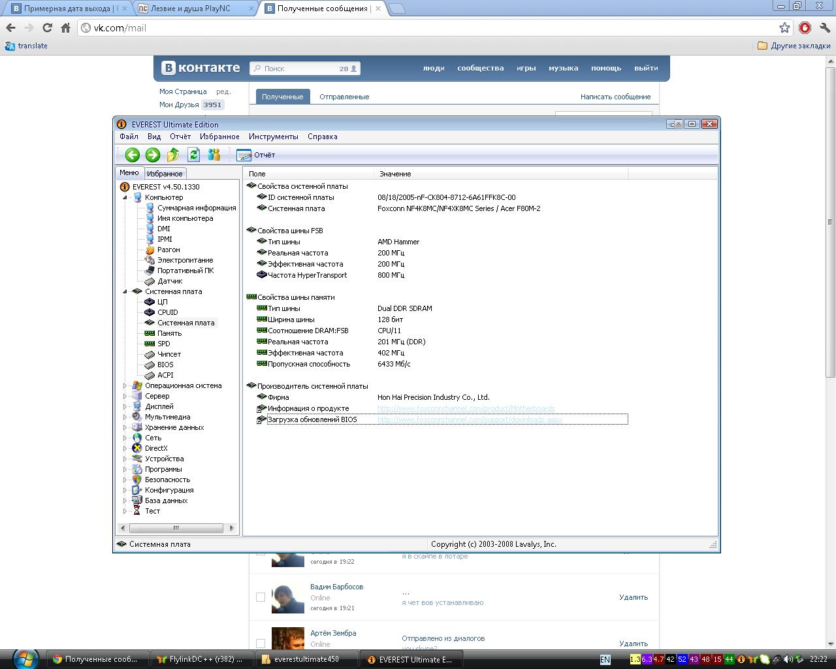Click the Поле column header
836x669 pixels.
point(309,174)
